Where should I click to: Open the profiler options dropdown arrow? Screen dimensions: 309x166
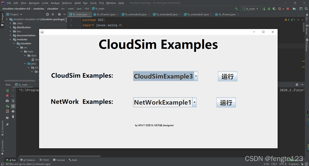283,9
